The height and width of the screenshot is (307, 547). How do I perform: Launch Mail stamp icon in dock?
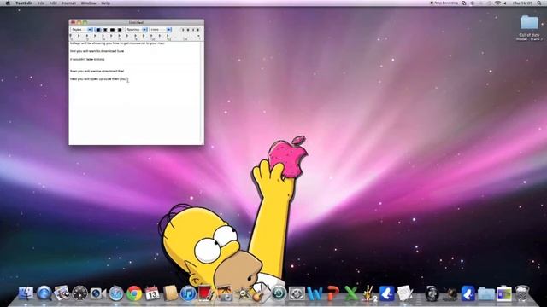pos(62,293)
